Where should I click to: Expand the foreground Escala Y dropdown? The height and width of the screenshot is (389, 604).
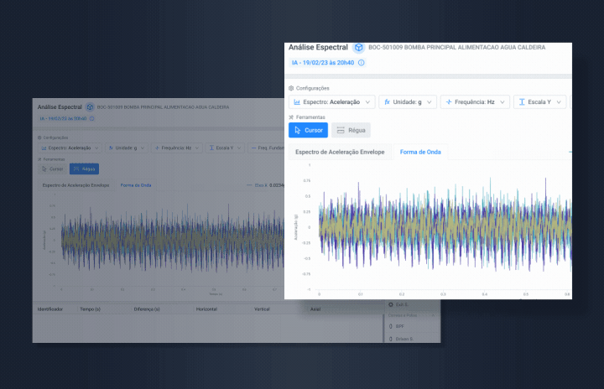540,101
